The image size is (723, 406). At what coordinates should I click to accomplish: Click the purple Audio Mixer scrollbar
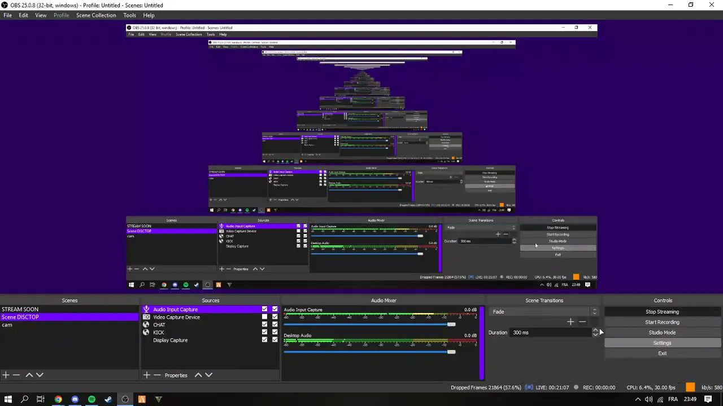482,343
